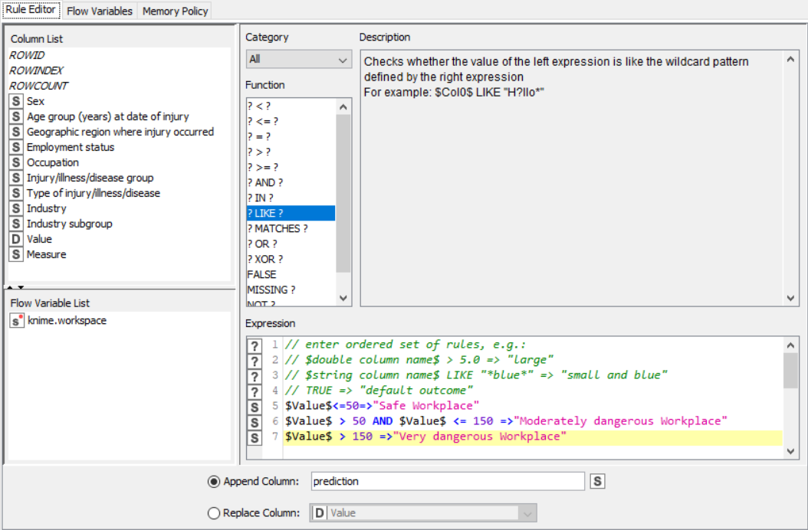Select the Employment status column name
Screen dimensions: 808x530
(71, 147)
